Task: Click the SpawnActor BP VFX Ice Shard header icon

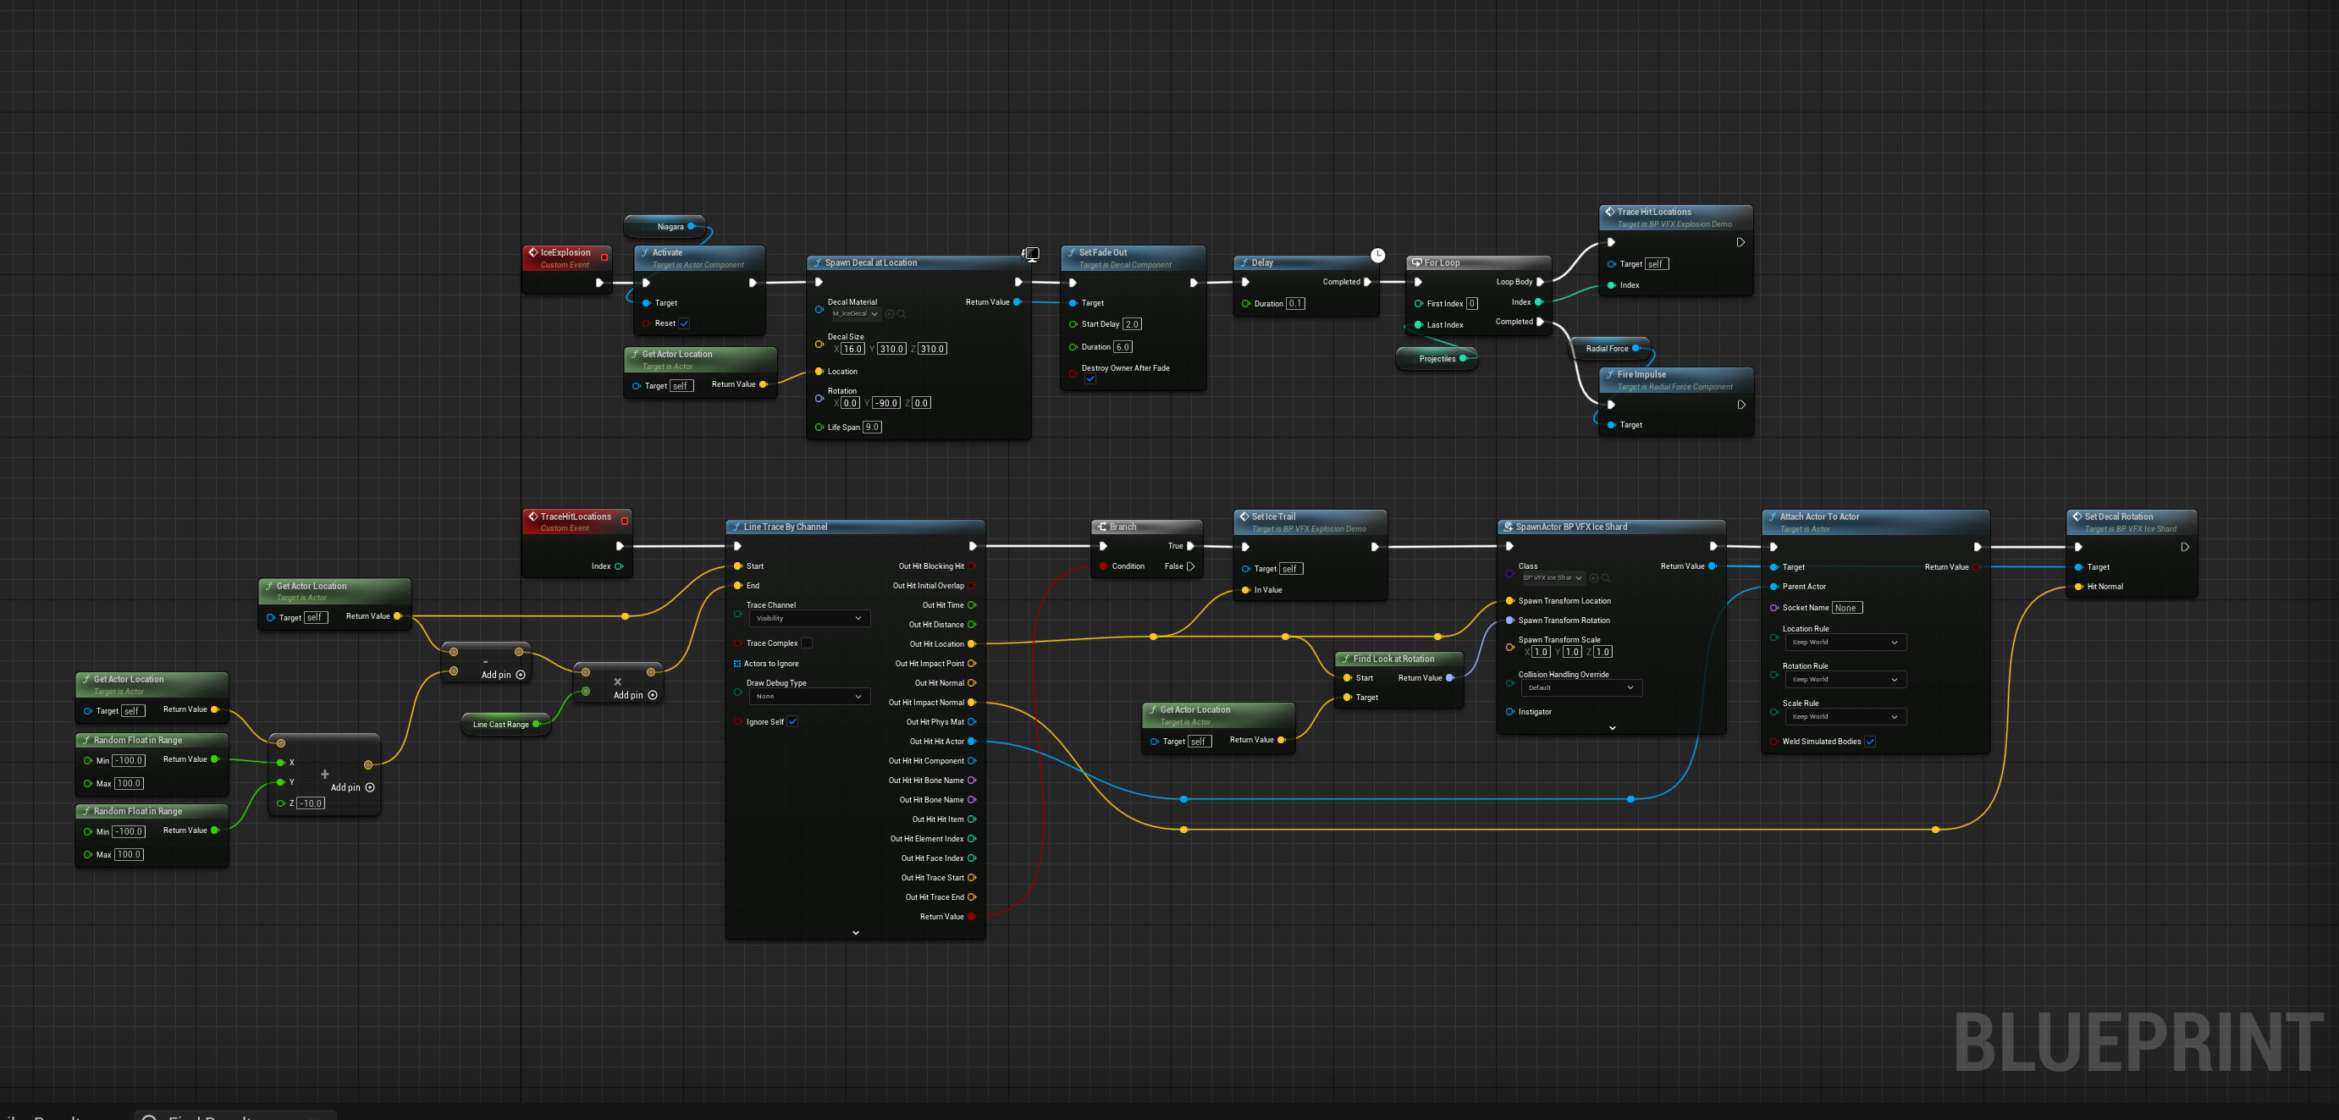Action: click(x=1509, y=527)
